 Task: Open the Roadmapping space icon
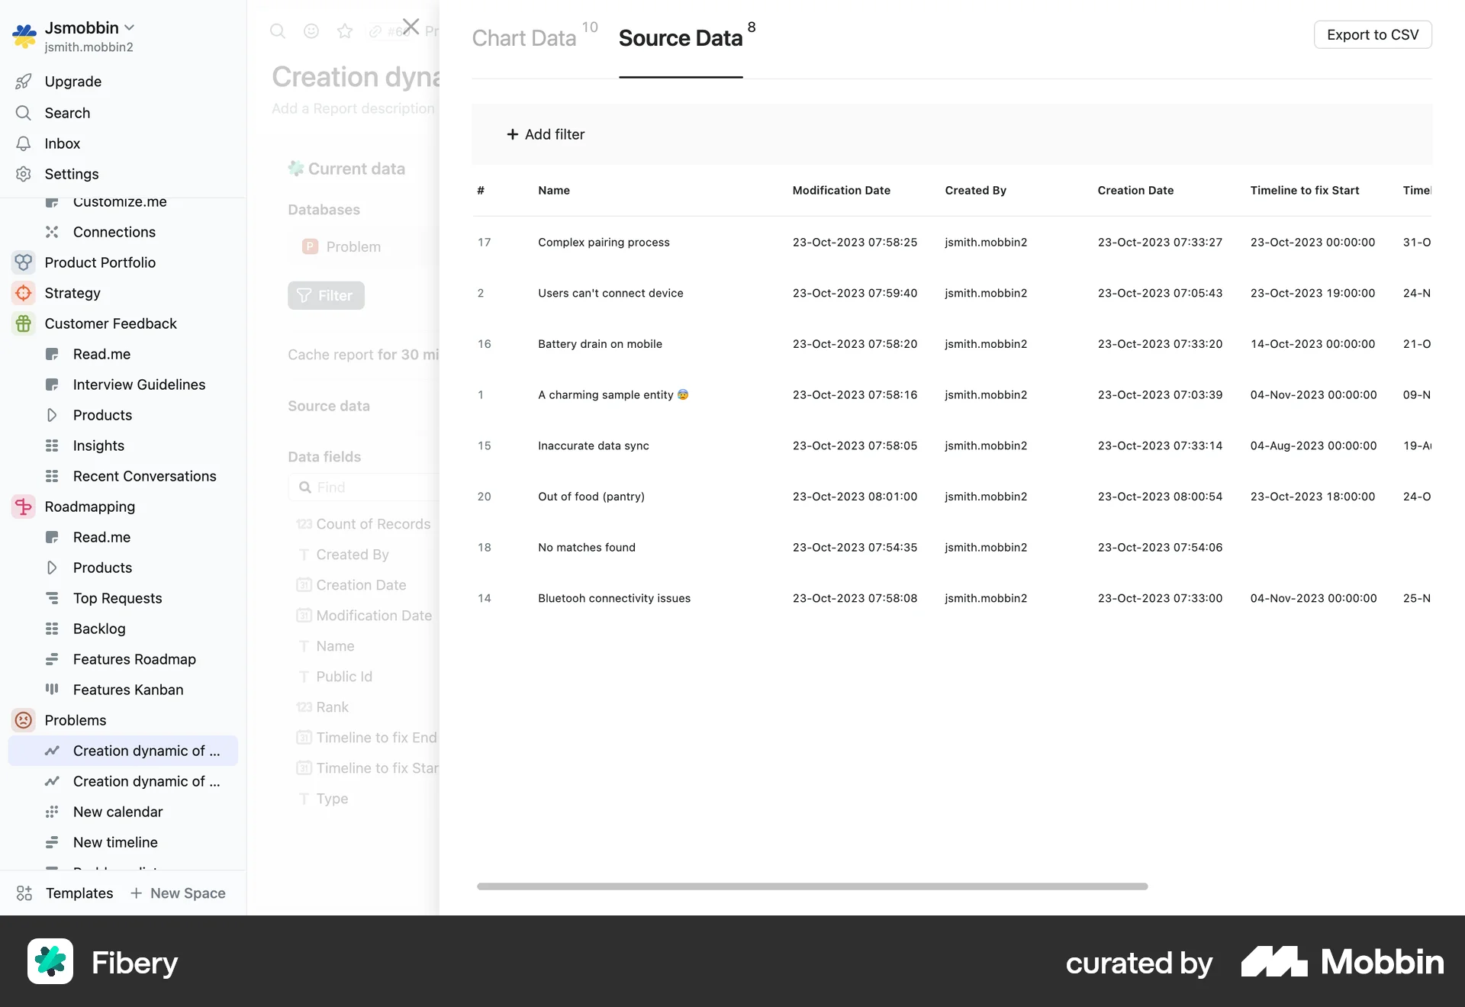pos(23,507)
